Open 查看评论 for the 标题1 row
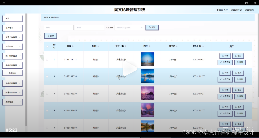 click(x=225, y=63)
